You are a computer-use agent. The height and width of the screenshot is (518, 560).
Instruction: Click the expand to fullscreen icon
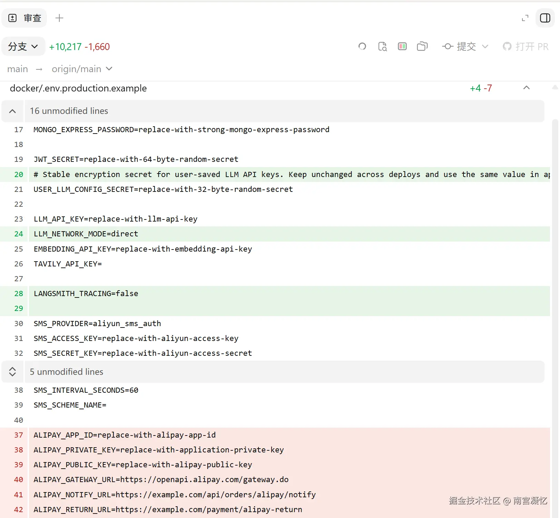tap(525, 18)
